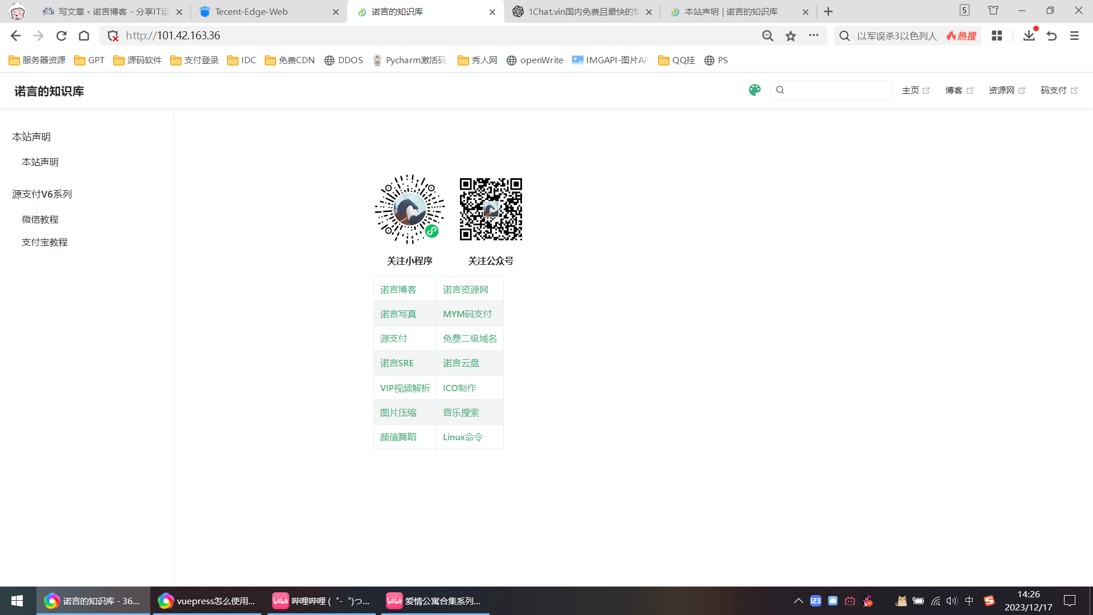Image resolution: width=1093 pixels, height=615 pixels.
Task: Open address bar three-dots more options
Action: 813,35
